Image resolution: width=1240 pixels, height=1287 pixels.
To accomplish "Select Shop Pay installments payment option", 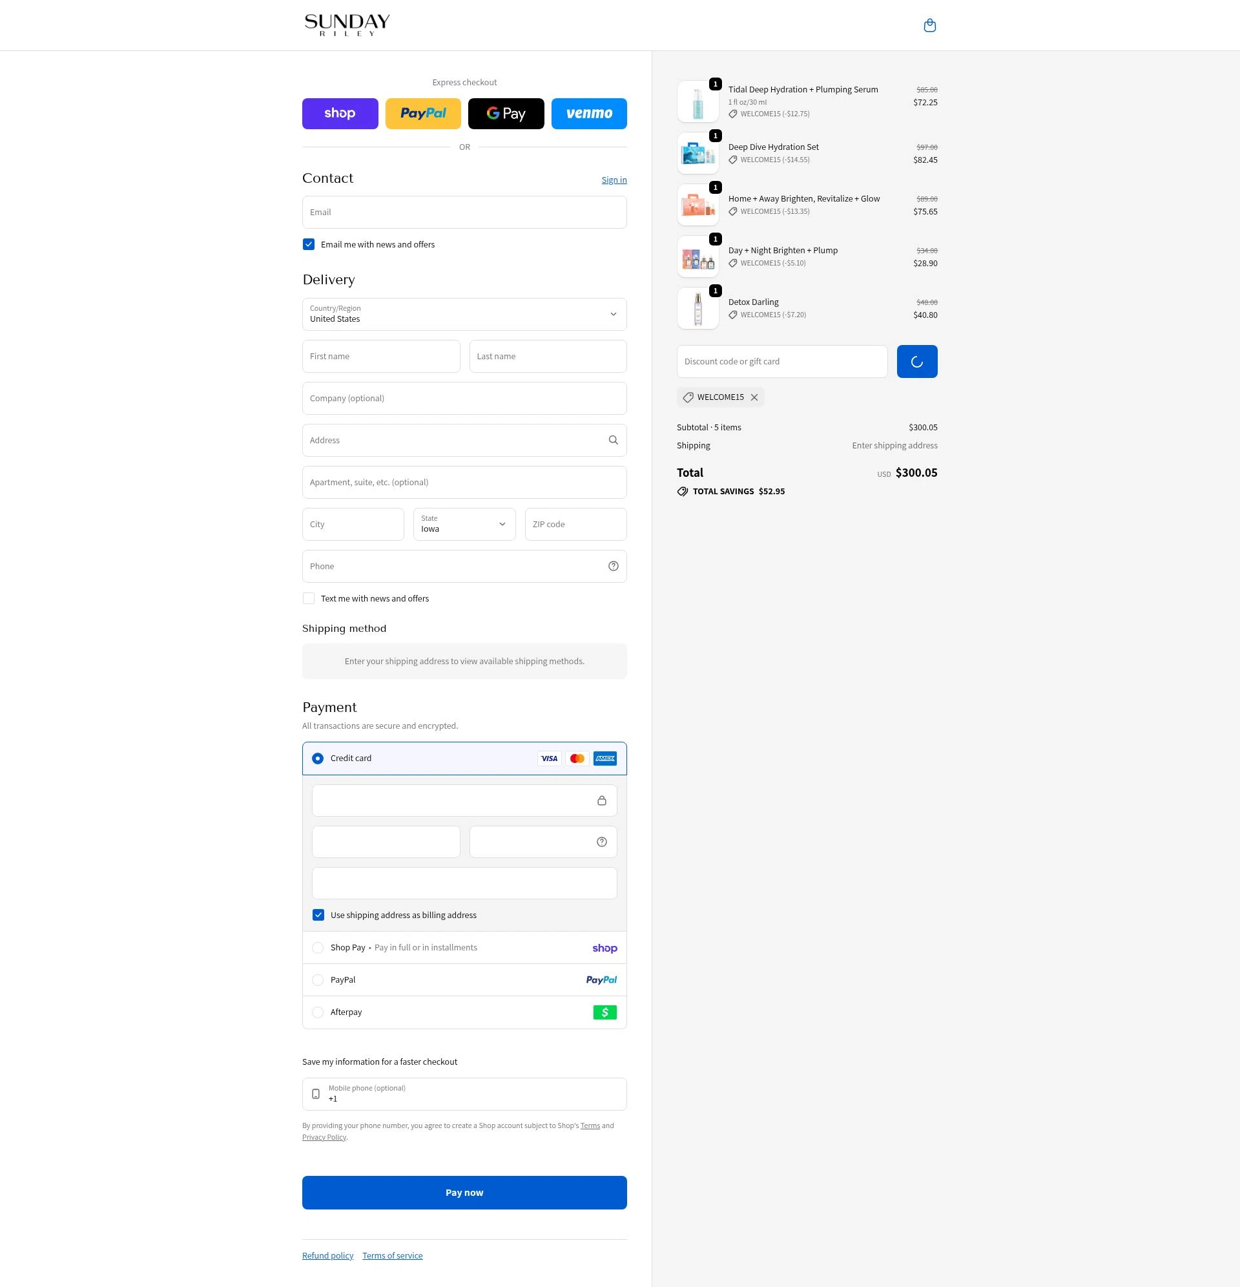I will (318, 948).
